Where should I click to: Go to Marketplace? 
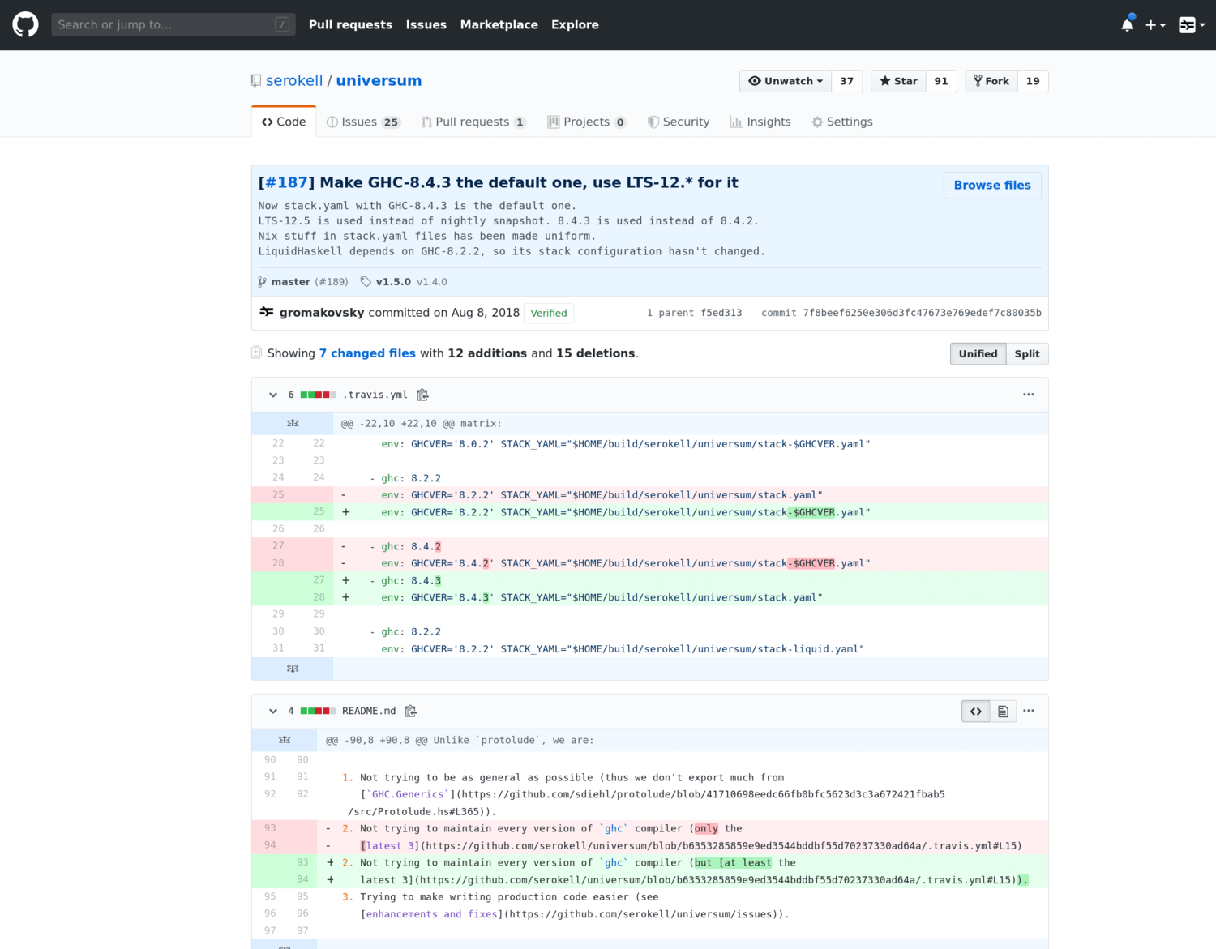pos(499,24)
